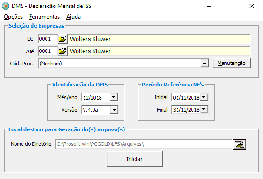Click the De company code field
263x179 pixels.
pos(48,39)
